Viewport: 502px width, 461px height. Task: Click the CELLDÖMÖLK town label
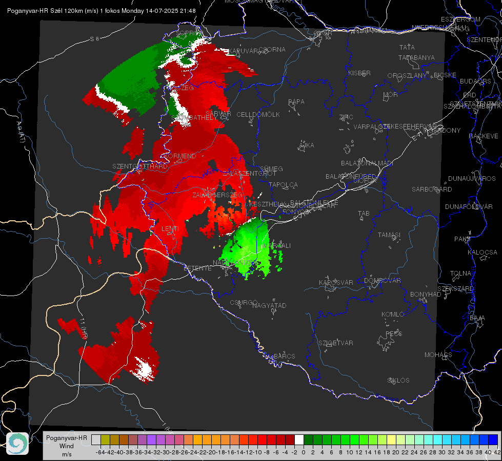tap(258, 115)
